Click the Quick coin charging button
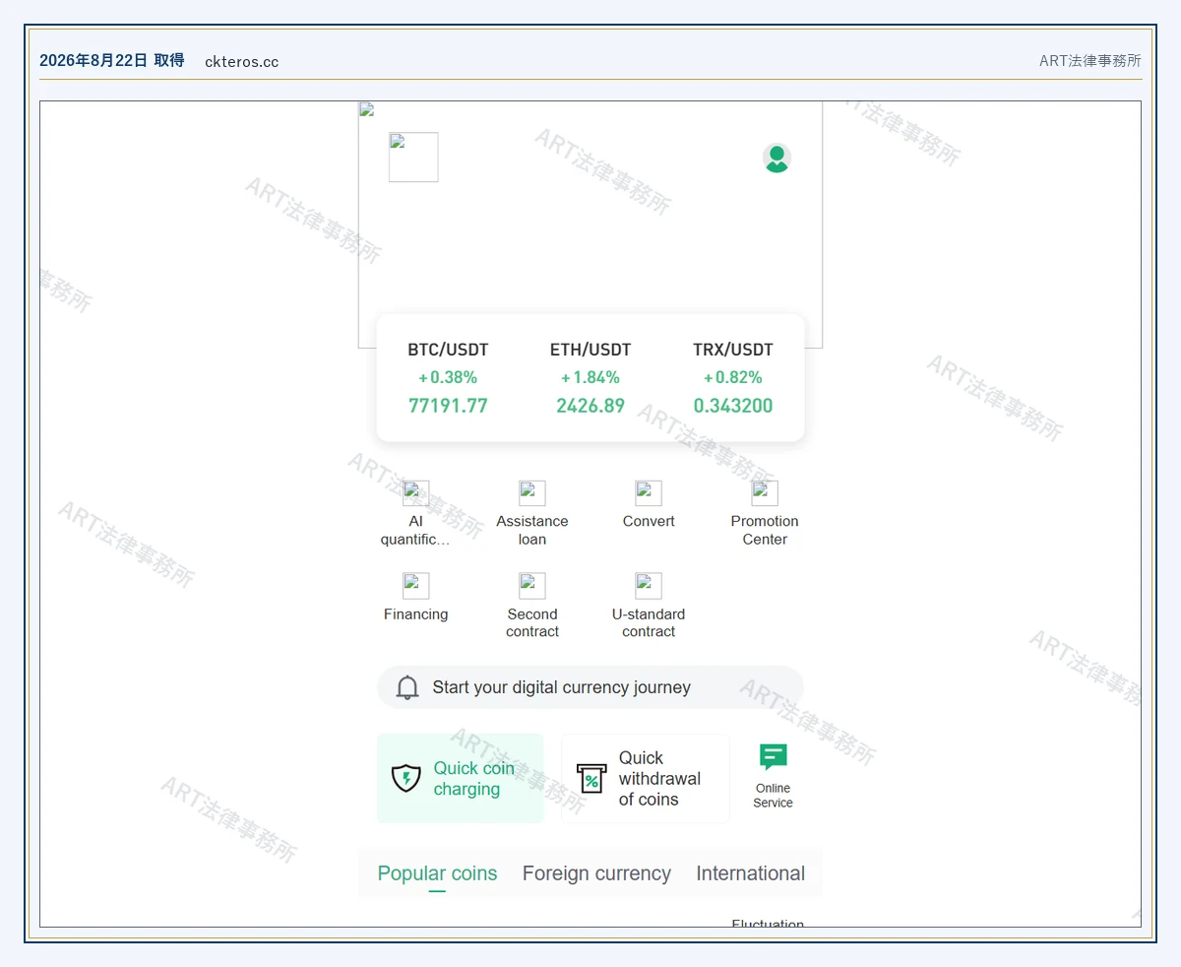Image resolution: width=1181 pixels, height=967 pixels. click(x=461, y=778)
